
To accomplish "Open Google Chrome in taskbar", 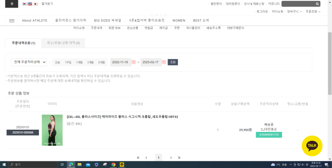I will point(113,164).
